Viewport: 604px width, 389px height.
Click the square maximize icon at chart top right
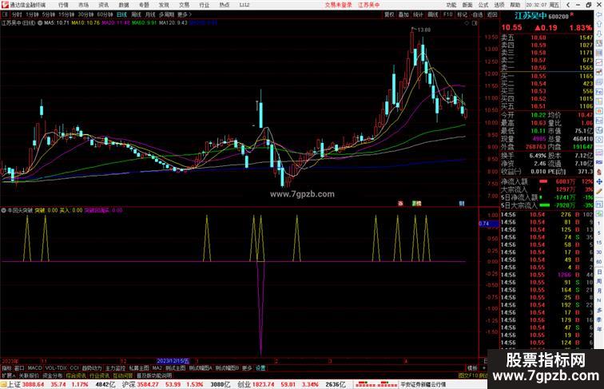pyautogui.click(x=475, y=23)
